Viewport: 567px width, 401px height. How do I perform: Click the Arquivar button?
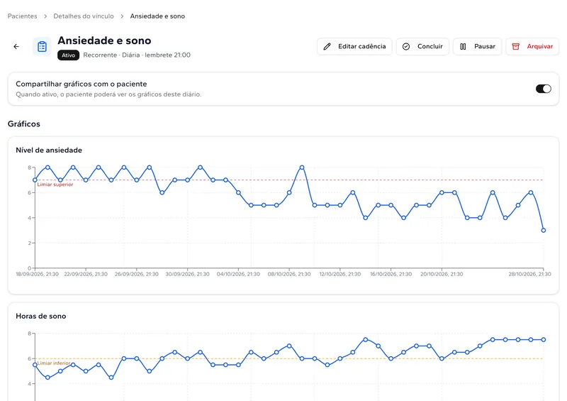point(532,46)
